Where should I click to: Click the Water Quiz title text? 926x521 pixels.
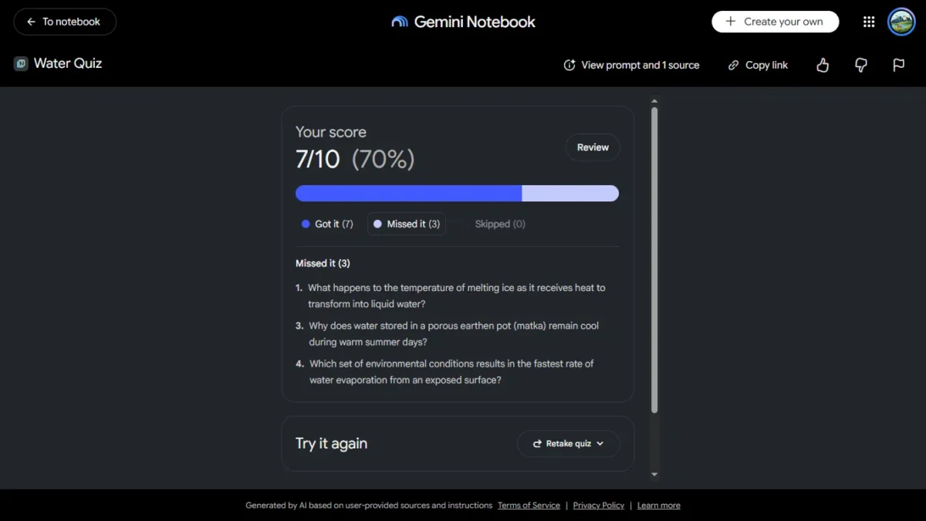(68, 63)
